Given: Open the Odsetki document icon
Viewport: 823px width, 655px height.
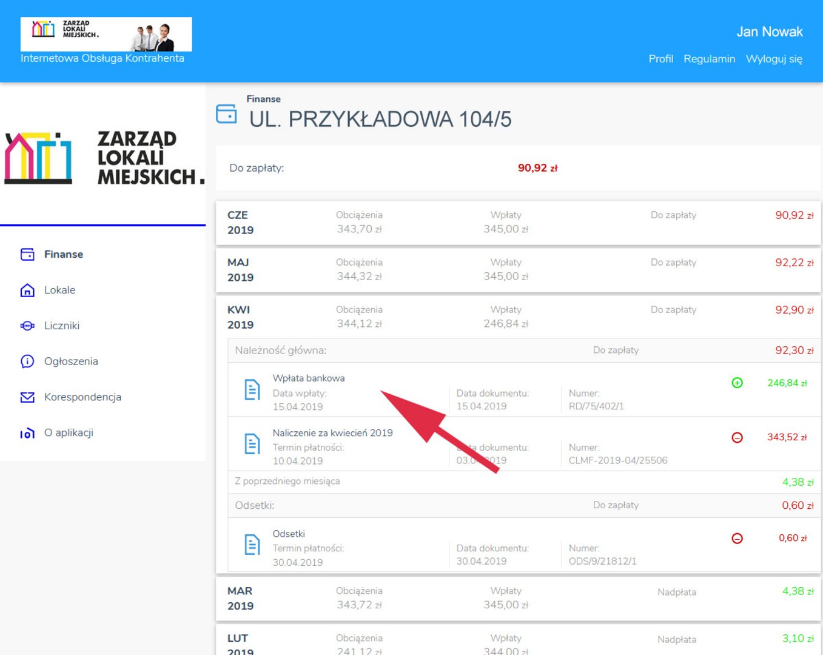Looking at the screenshot, I should 252,545.
